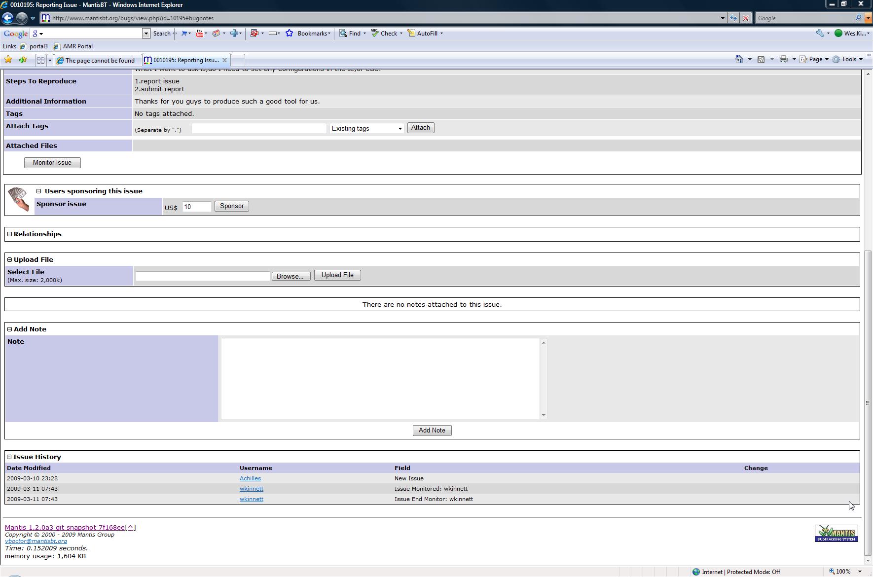Open the Quick Tabs grid icon

click(40, 60)
